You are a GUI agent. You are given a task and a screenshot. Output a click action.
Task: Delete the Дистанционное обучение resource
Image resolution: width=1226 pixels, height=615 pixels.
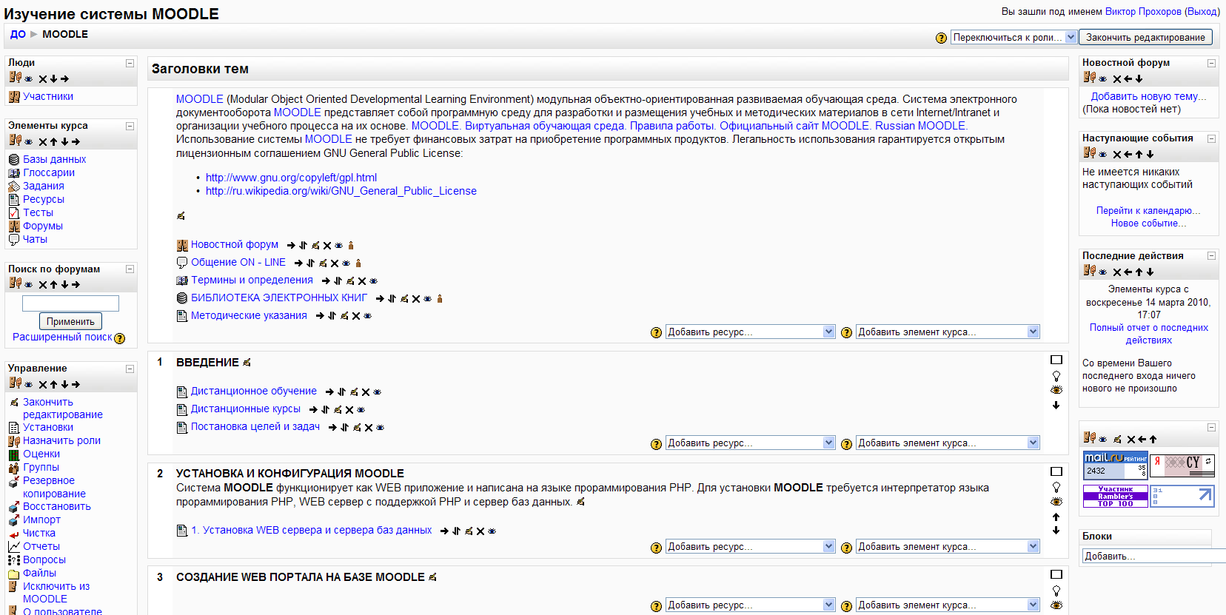click(x=366, y=391)
